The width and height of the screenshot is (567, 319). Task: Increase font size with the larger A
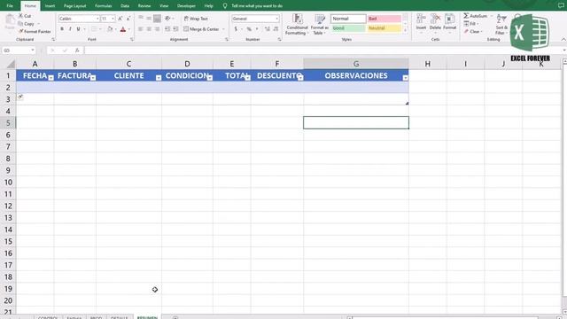click(x=120, y=19)
